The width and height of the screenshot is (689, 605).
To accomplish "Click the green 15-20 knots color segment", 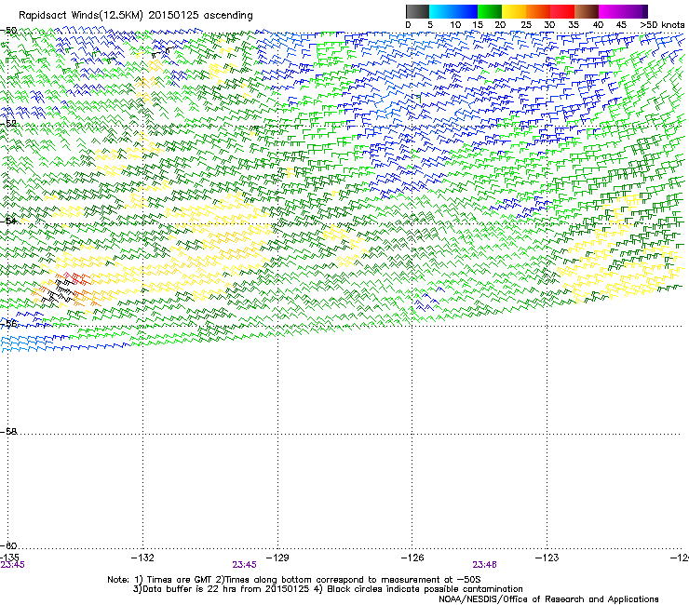I will [490, 11].
